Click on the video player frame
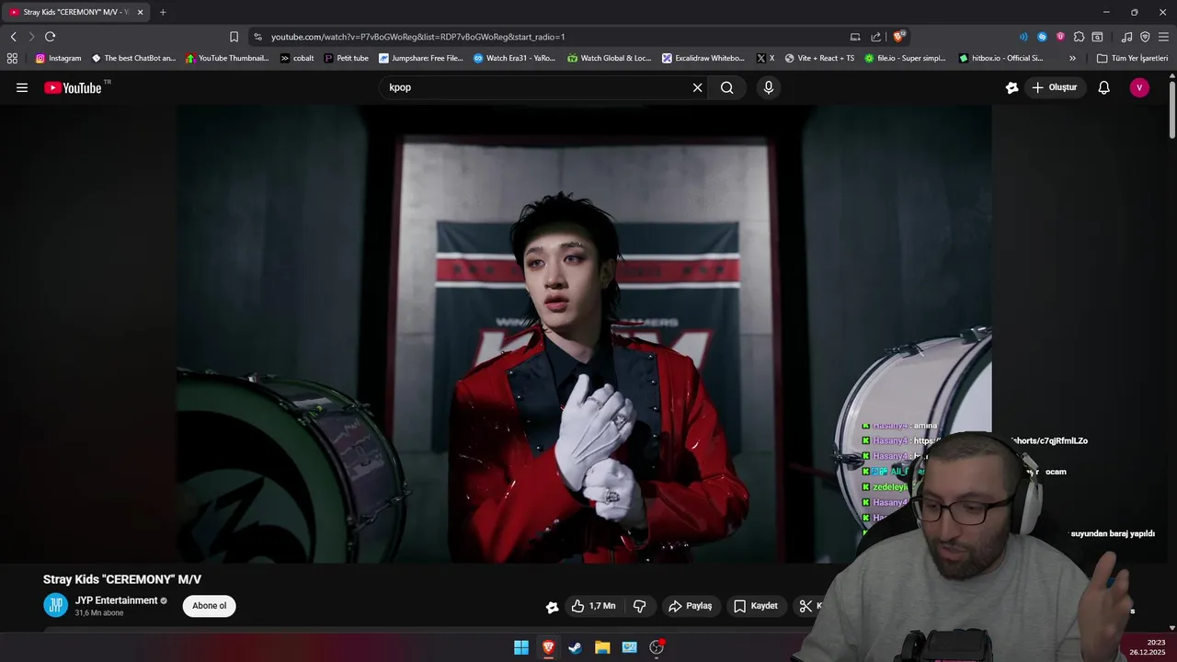The image size is (1177, 662). click(584, 334)
